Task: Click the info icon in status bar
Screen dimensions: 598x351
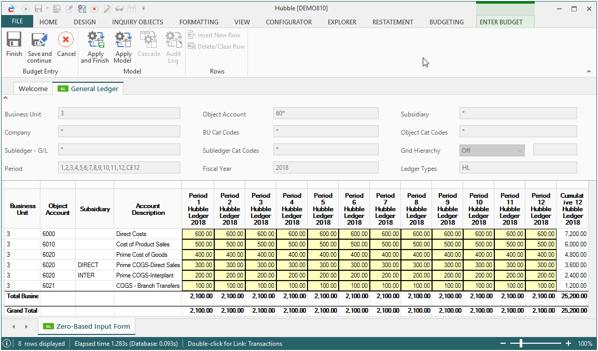Action: click(x=7, y=344)
